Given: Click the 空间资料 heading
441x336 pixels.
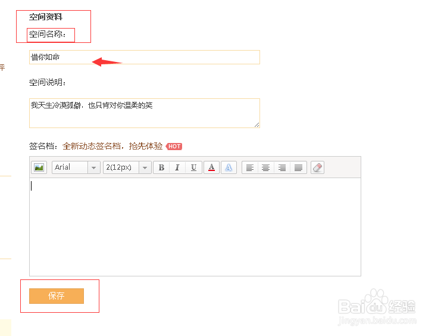Looking at the screenshot, I should [x=46, y=17].
